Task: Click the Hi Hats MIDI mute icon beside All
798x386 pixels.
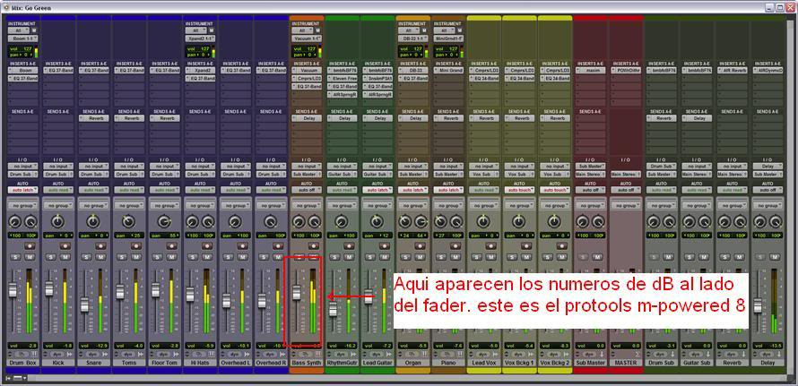Action: pyautogui.click(x=210, y=30)
